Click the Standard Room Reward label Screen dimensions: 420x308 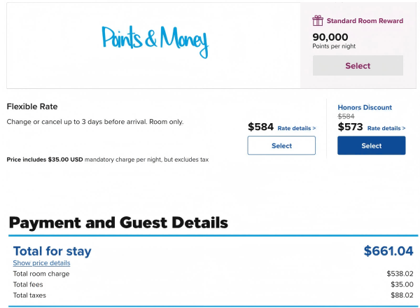[365, 21]
